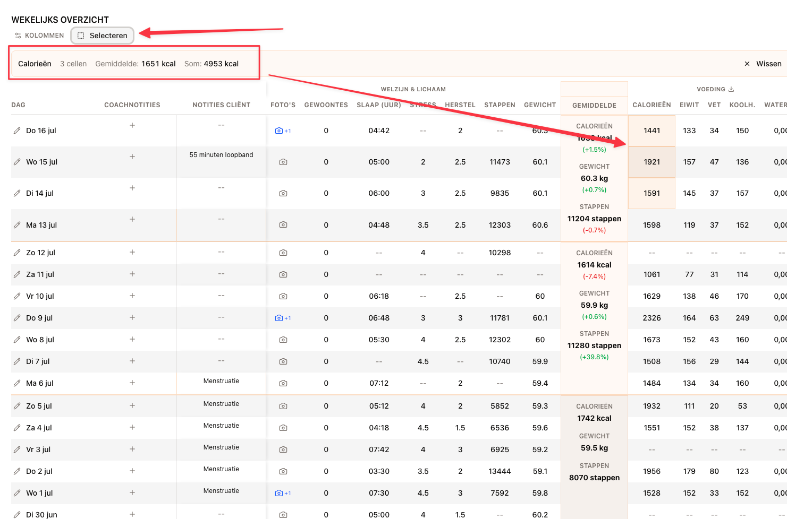Click the Slaap (uur) column header

(379, 105)
